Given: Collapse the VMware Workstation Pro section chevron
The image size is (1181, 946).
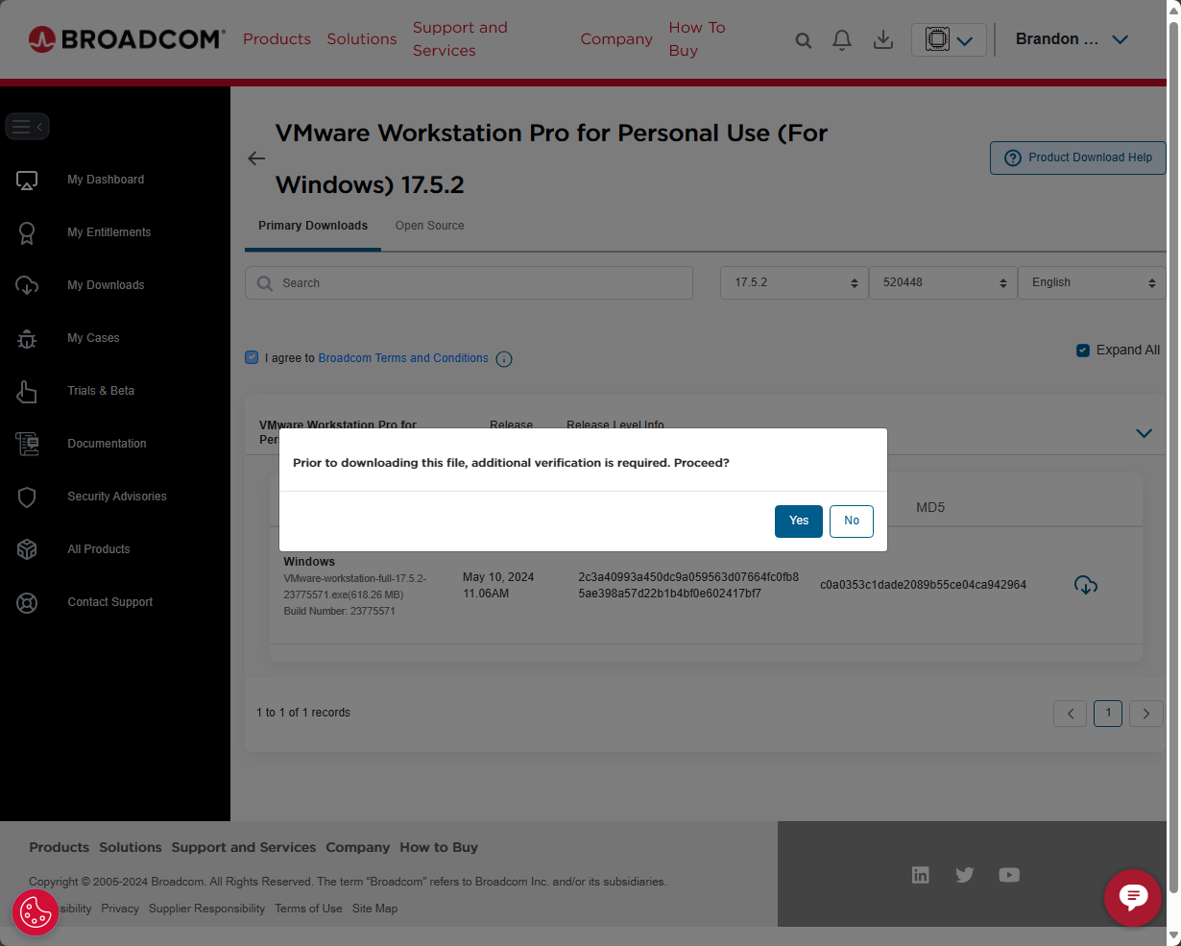Looking at the screenshot, I should click(x=1144, y=433).
